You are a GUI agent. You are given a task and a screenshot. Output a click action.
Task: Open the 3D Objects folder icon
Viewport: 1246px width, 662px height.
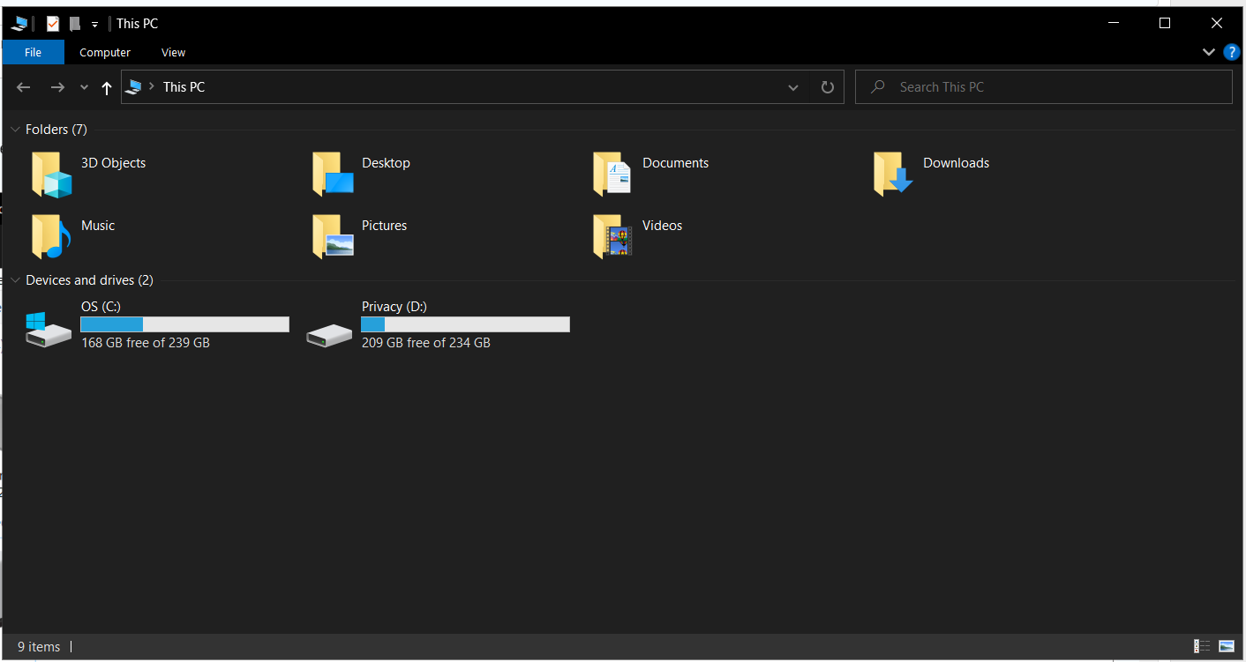pos(51,174)
